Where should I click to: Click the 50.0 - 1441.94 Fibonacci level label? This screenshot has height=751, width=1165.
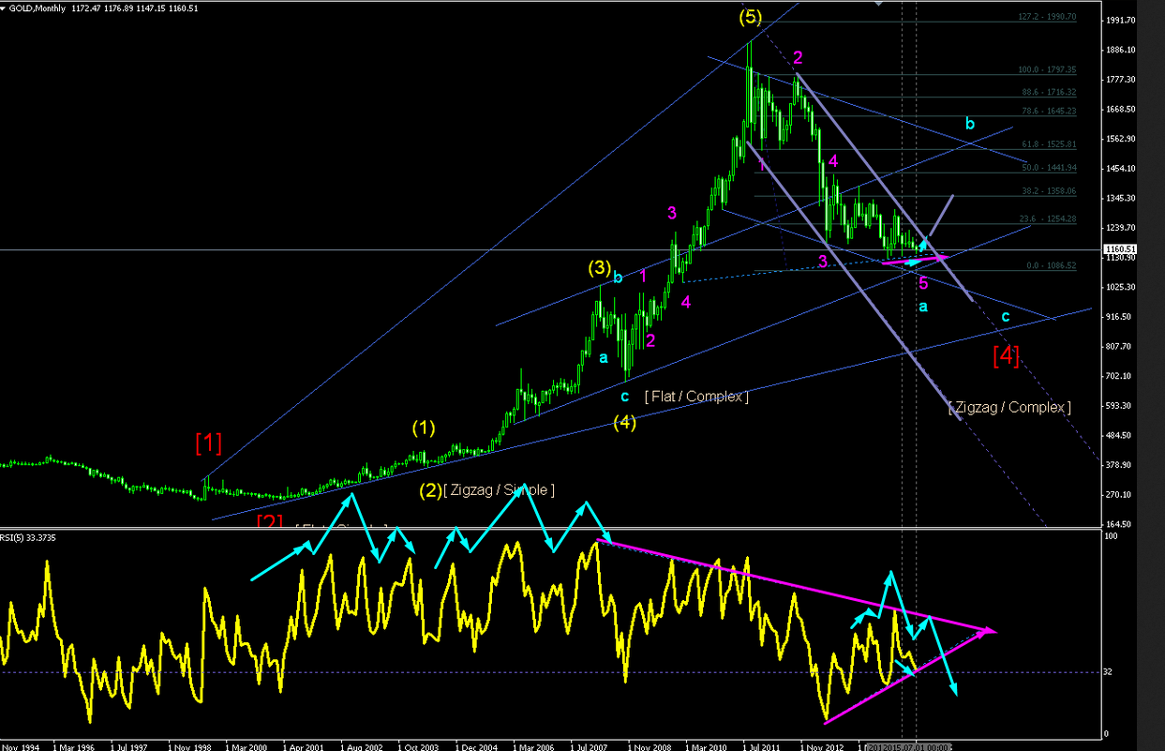tap(1048, 167)
